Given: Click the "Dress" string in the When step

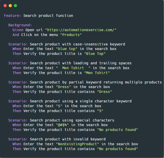Looking at the screenshot, I should point(64,87).
